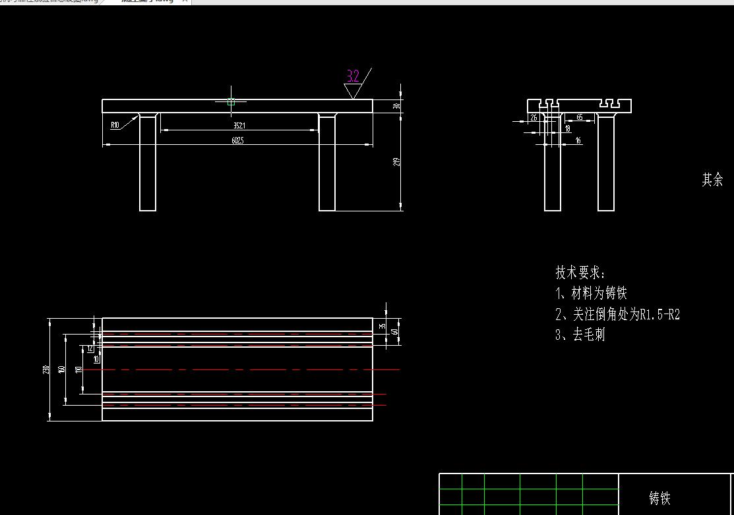Select the R10 radius dimension label
The height and width of the screenshot is (515, 734).
tap(115, 124)
